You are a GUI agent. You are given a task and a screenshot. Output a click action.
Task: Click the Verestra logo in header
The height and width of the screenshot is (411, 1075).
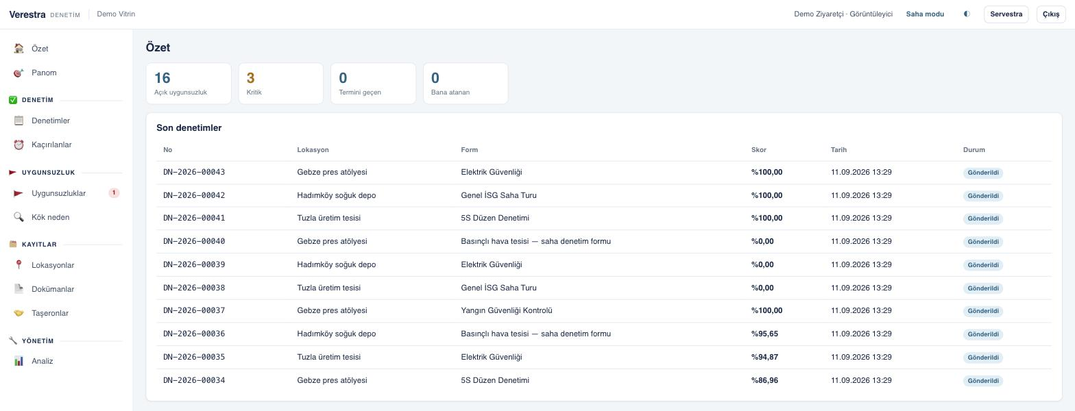[27, 14]
